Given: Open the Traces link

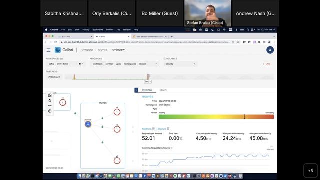Looking at the screenshot, I should (x=162, y=129).
